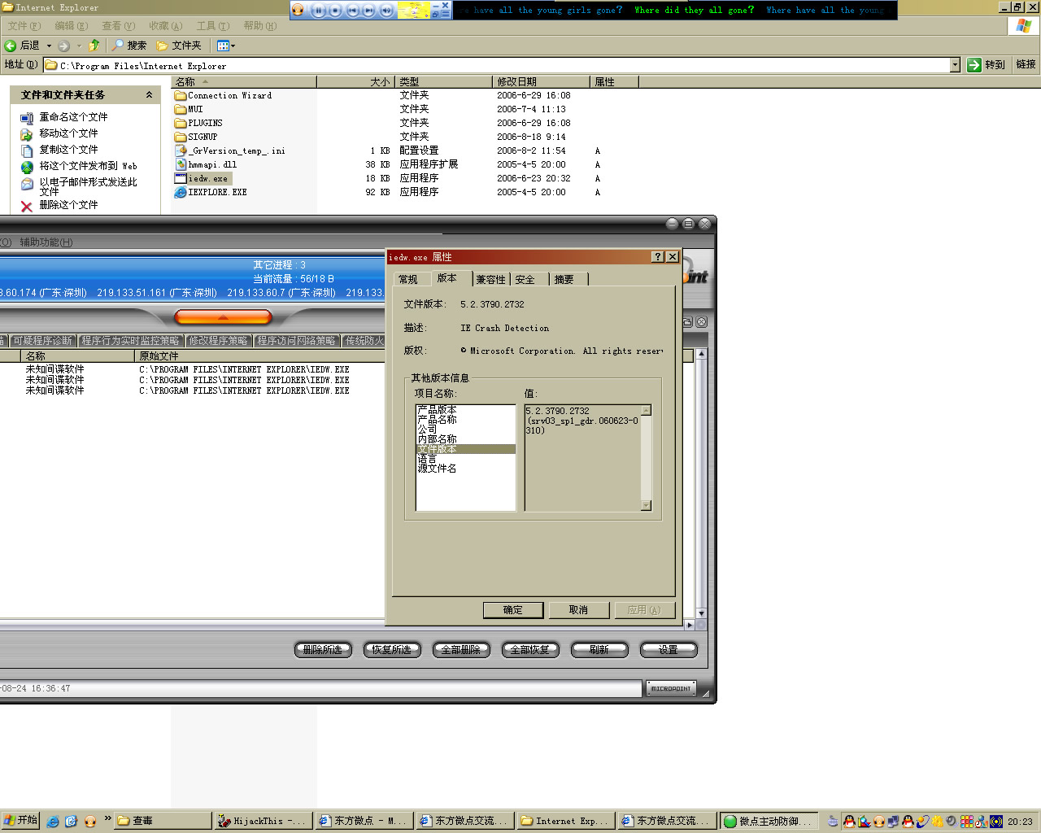The height and width of the screenshot is (833, 1041).
Task: Collapse the File and Folder Tasks panel
Action: point(149,95)
